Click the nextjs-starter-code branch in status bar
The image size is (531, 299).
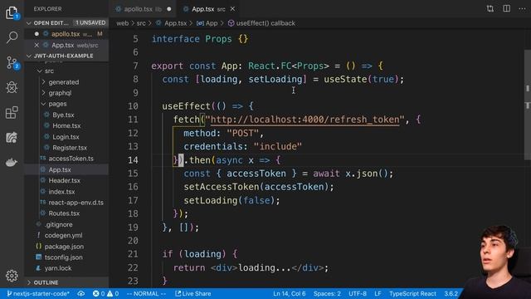38,293
